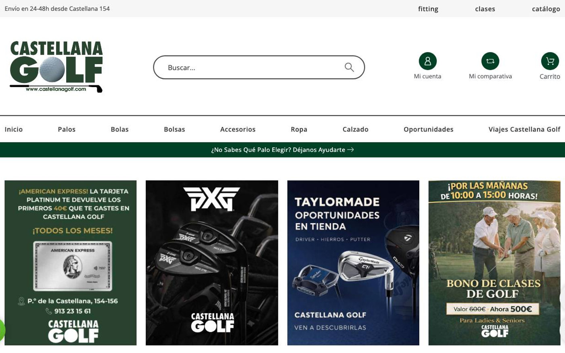
Task: Open the fitting link
Action: coord(428,9)
